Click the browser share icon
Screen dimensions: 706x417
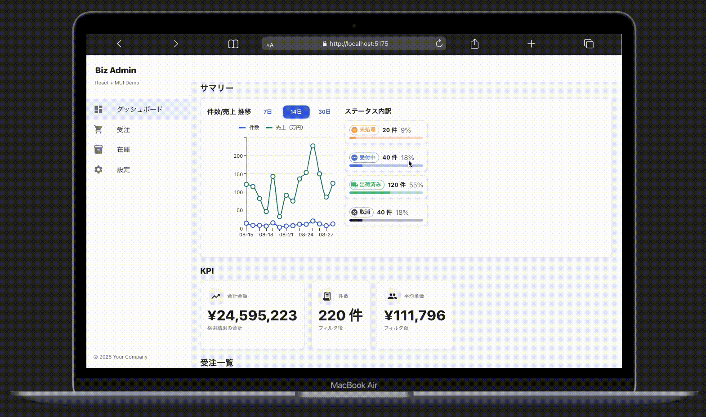474,44
